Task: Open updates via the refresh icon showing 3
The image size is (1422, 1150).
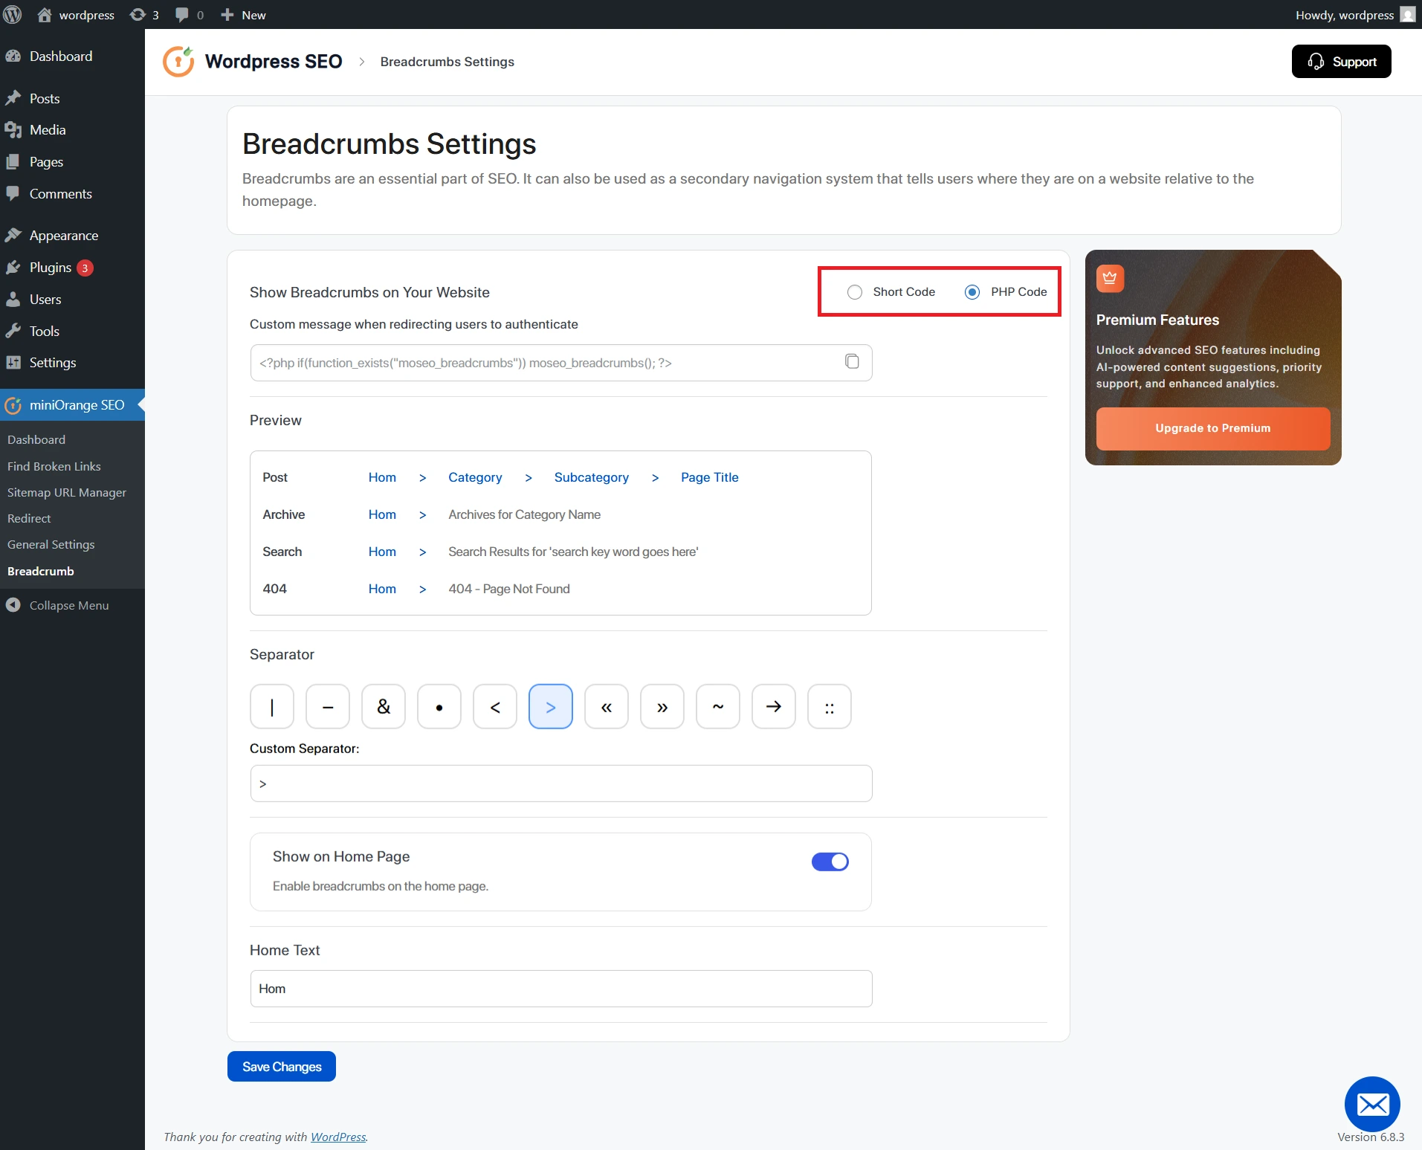Action: click(x=138, y=14)
